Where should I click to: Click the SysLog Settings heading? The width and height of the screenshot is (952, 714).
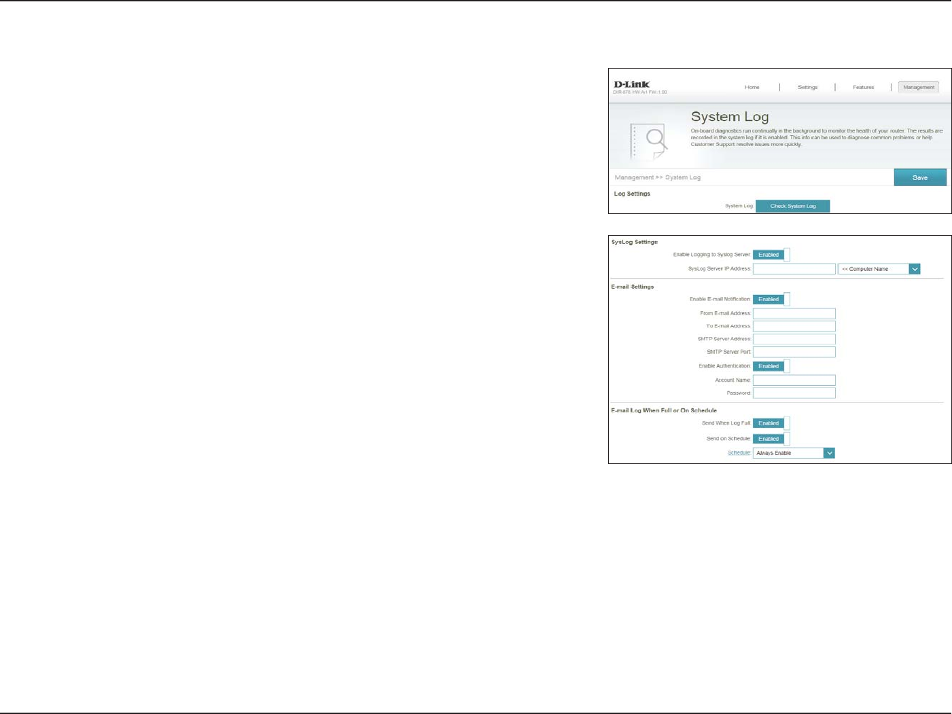point(634,242)
